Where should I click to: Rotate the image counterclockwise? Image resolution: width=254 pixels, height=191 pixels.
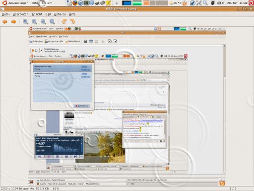(64, 21)
